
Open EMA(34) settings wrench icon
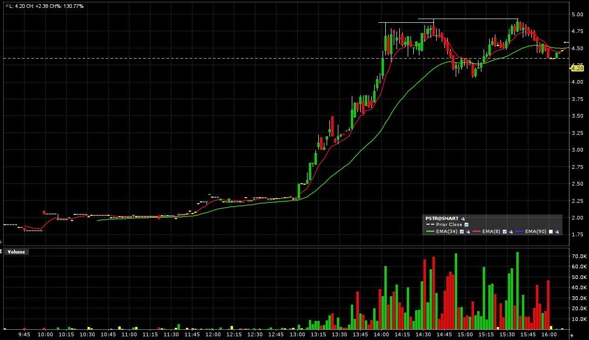pyautogui.click(x=468, y=232)
